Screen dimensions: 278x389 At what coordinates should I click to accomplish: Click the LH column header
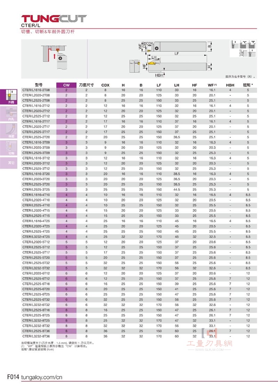tap(177, 85)
